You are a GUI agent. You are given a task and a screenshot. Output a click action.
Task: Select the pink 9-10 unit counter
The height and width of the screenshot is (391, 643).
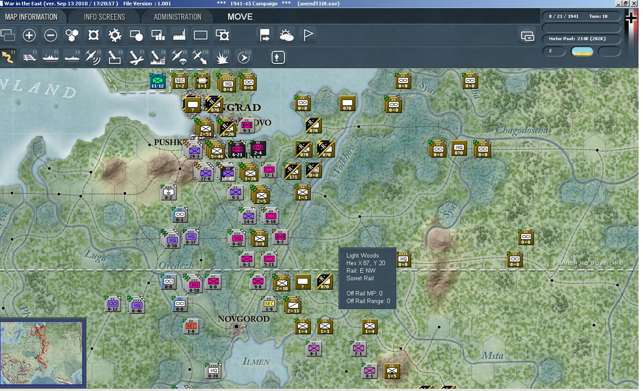pos(271,216)
